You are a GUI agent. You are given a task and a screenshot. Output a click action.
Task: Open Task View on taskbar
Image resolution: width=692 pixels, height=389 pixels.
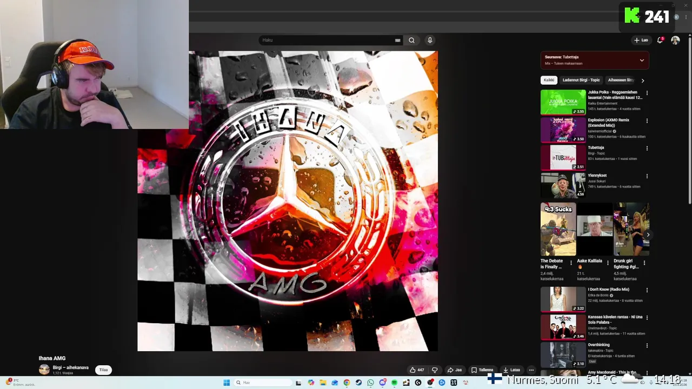coord(298,383)
